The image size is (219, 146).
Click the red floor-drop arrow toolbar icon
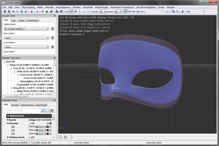coord(32,11)
